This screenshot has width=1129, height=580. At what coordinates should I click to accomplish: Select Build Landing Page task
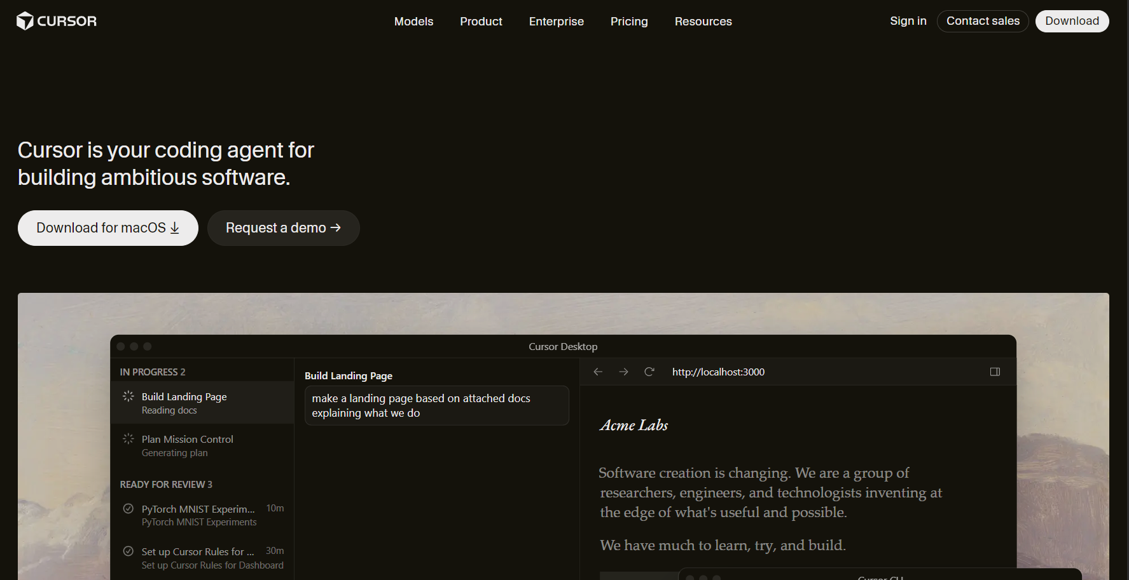(202, 403)
